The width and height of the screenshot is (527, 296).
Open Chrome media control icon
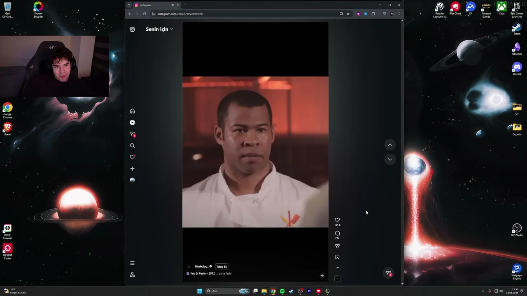[384, 14]
